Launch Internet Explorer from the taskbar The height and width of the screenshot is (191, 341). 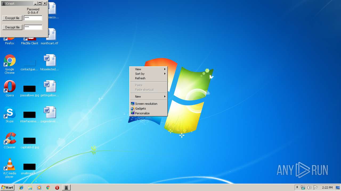coord(21,188)
